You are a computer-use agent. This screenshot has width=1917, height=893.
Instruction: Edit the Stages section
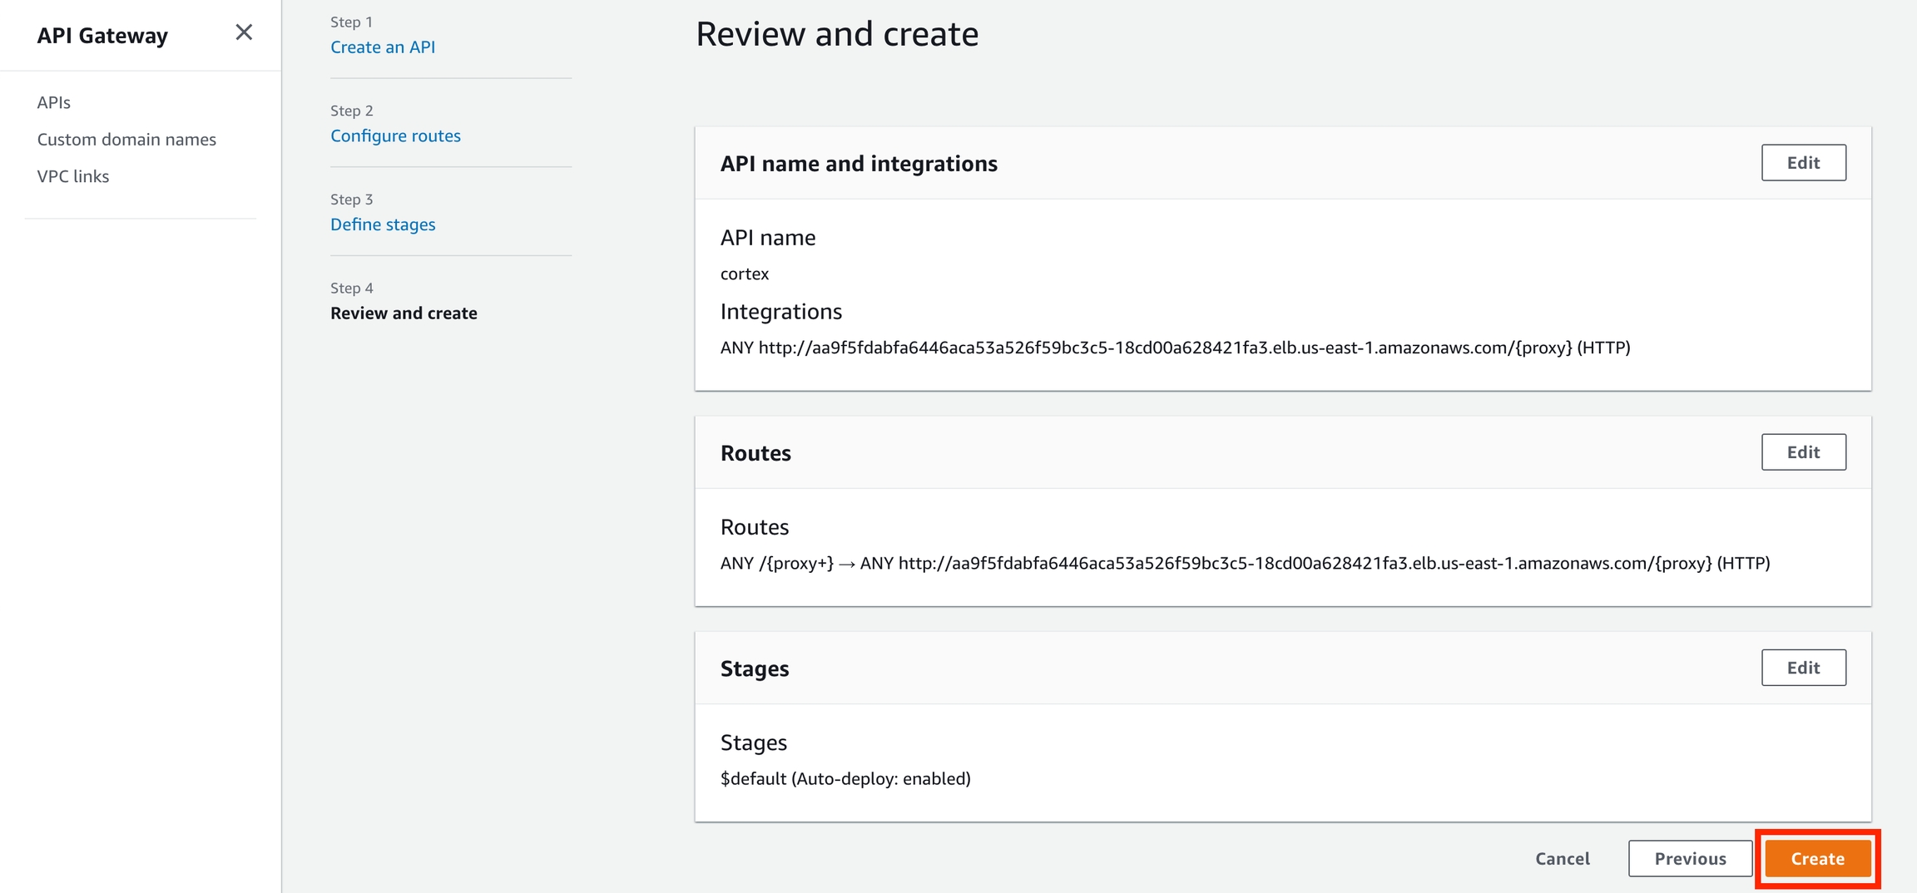pyautogui.click(x=1803, y=668)
